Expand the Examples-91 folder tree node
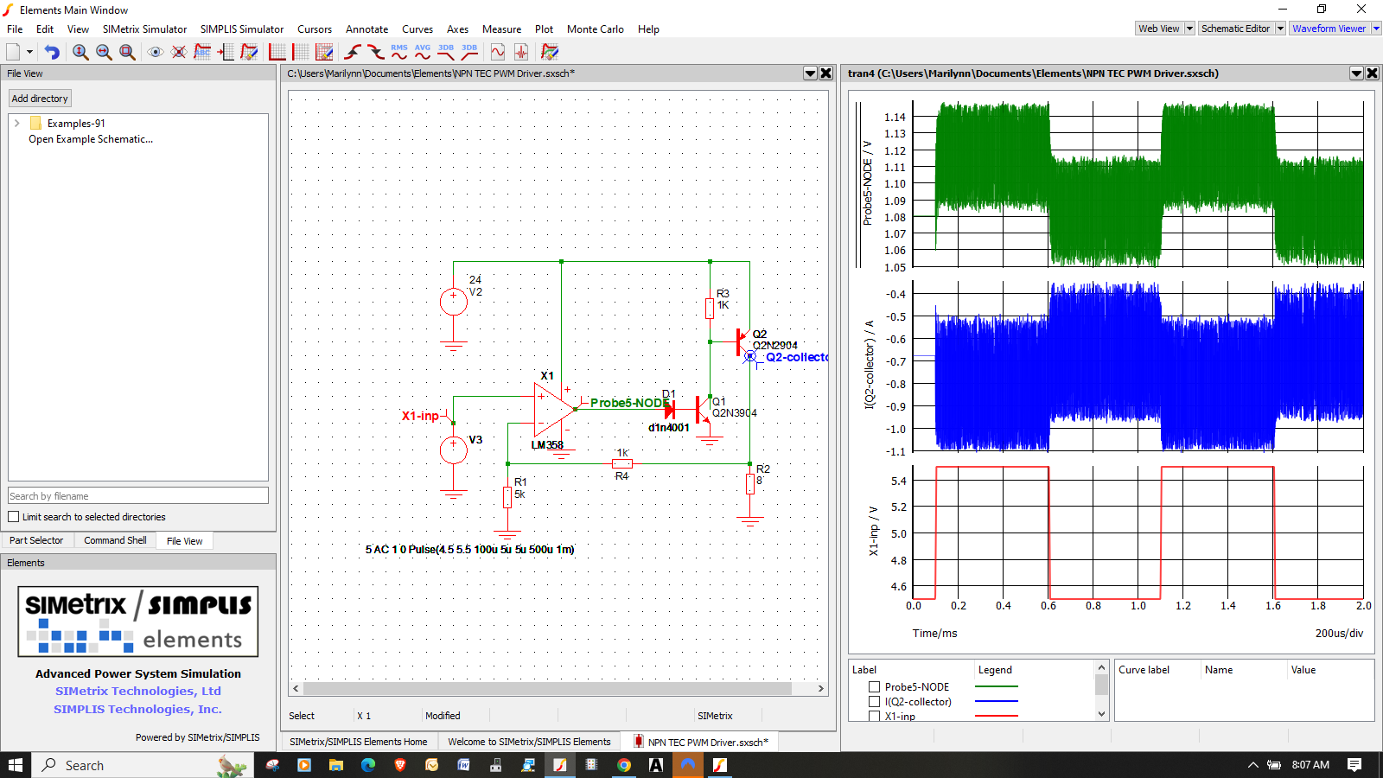The height and width of the screenshot is (778, 1383). click(17, 124)
